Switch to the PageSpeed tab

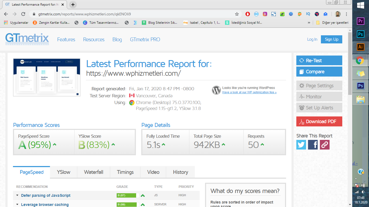[32, 172]
